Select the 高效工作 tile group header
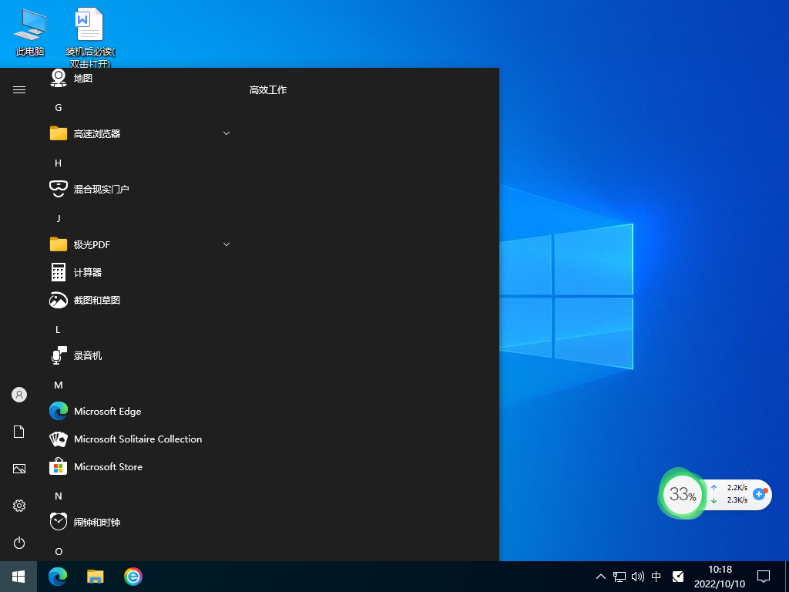 (267, 89)
